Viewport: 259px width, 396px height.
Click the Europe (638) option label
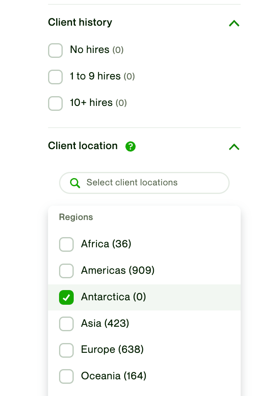click(x=112, y=350)
